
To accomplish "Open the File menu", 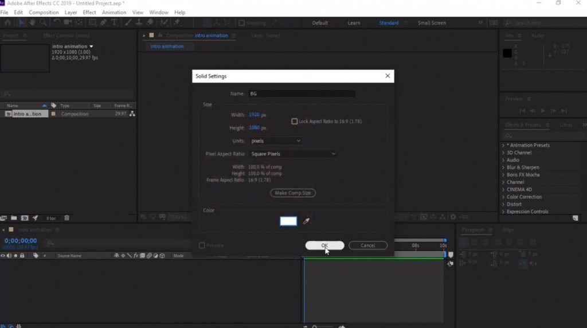I will point(4,13).
